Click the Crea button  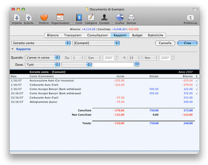pos(187,43)
